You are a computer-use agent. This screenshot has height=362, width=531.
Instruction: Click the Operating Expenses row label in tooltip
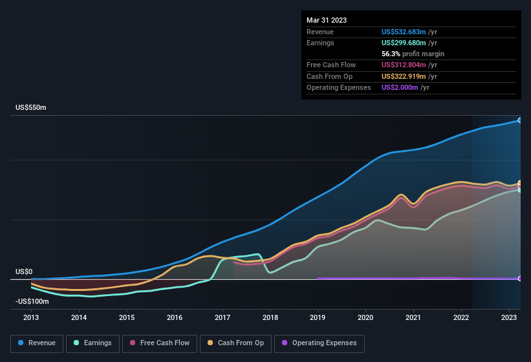339,88
